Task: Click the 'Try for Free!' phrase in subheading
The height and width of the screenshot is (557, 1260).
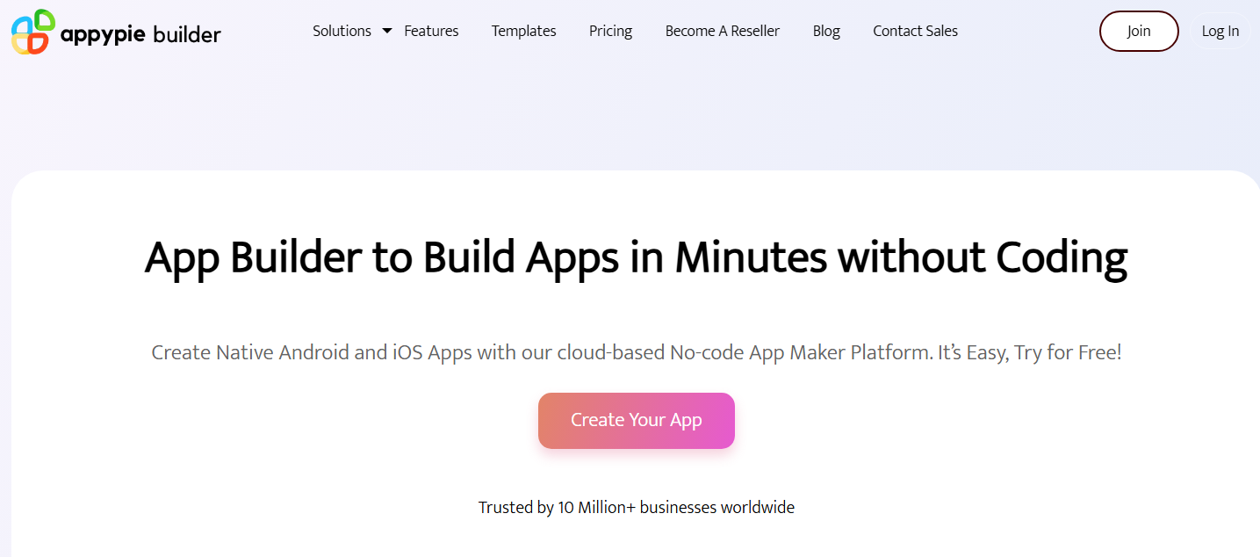Action: coord(1068,353)
